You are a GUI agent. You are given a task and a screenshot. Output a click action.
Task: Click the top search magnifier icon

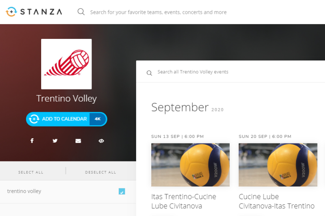pyautogui.click(x=81, y=12)
